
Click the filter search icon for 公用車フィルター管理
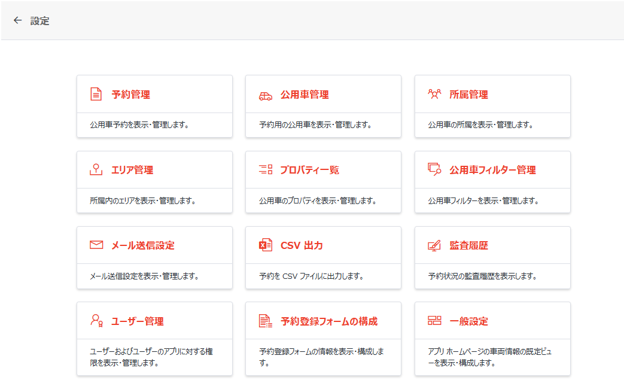(434, 169)
